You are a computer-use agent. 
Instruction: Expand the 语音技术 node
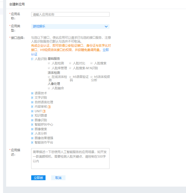(x=32, y=93)
